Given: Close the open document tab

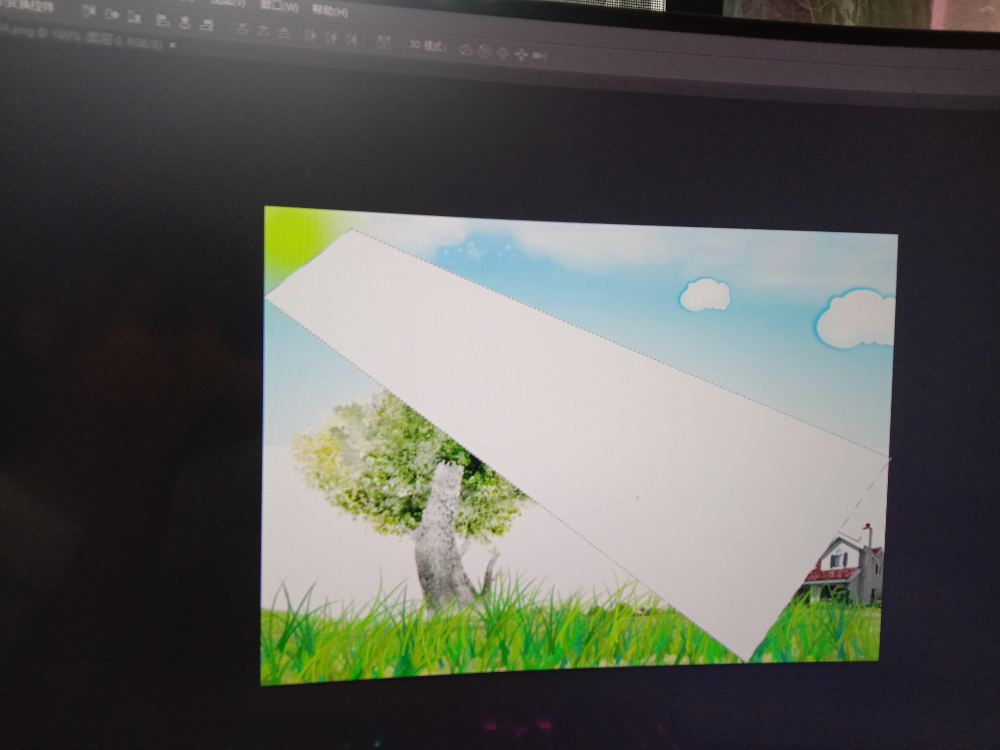Looking at the screenshot, I should (x=172, y=45).
